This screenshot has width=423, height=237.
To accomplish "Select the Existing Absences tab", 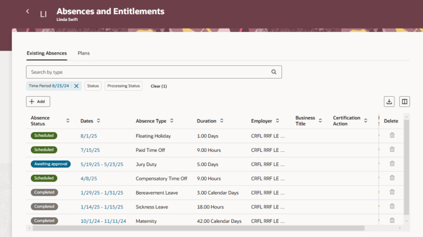I will pos(47,53).
